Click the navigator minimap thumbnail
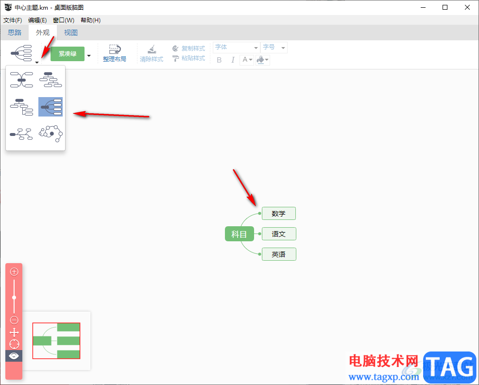 pyautogui.click(x=56, y=341)
